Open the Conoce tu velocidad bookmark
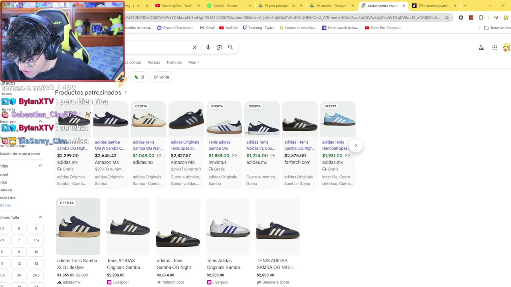511x287 pixels. (297, 28)
